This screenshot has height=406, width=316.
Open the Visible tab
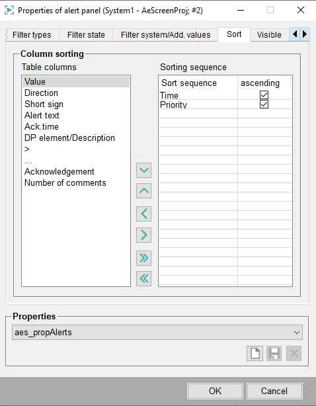[269, 35]
